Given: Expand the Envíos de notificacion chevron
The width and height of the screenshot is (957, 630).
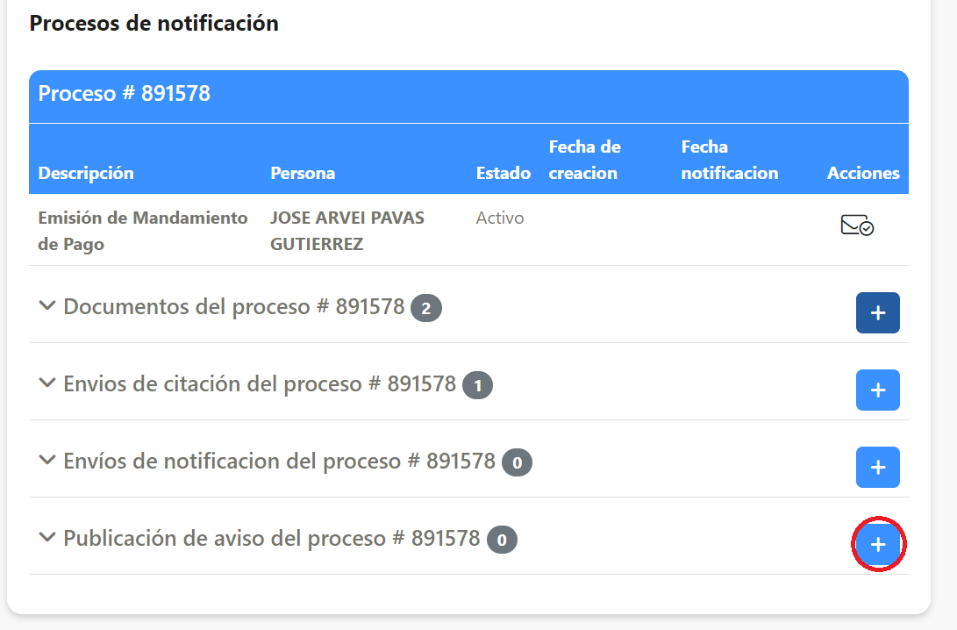Looking at the screenshot, I should point(47,460).
